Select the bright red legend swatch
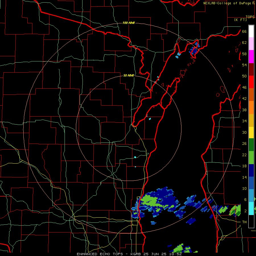256x256 pixels. (251, 82)
